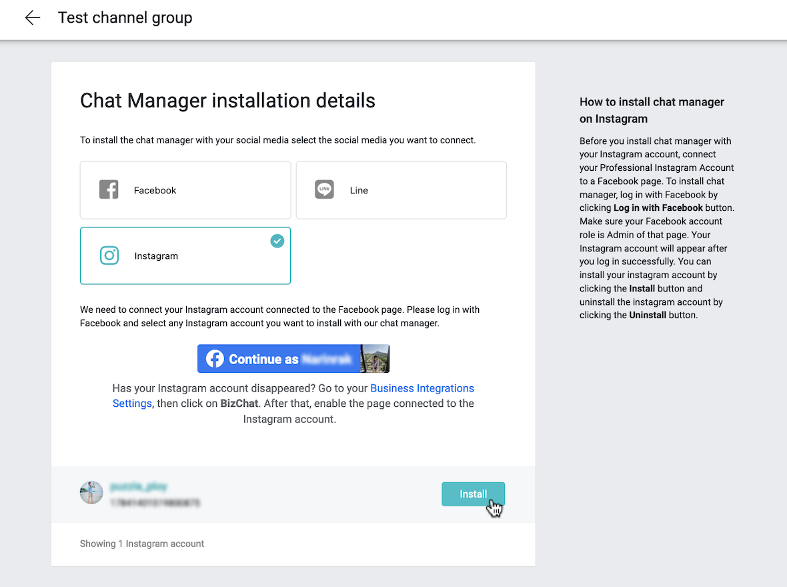Click profile photo on Continue as button
This screenshot has width=787, height=587.
pos(374,359)
